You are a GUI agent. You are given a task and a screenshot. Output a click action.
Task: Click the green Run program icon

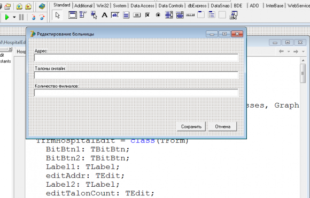click(7, 18)
